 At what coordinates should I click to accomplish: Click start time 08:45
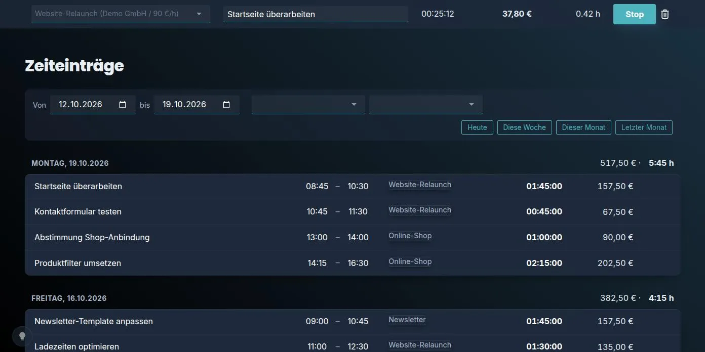[317, 186]
